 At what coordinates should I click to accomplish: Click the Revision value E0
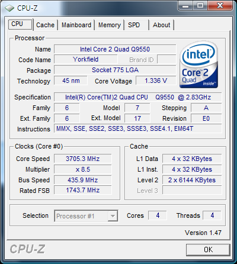(x=206, y=118)
